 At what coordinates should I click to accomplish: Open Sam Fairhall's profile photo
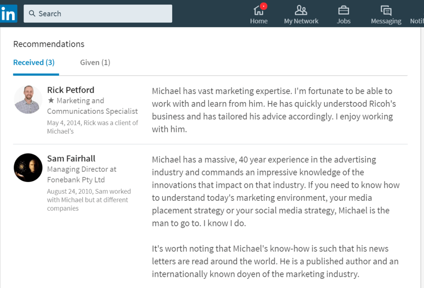tap(28, 168)
